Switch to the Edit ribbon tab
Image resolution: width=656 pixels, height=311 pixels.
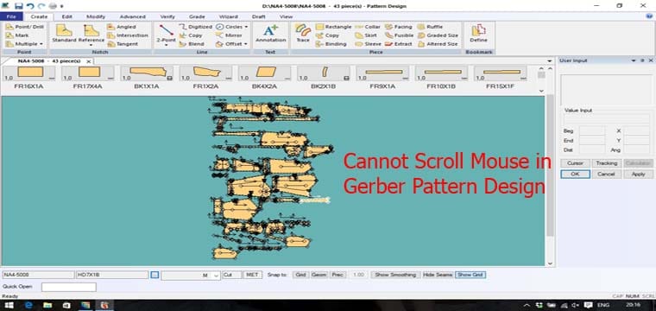click(67, 16)
